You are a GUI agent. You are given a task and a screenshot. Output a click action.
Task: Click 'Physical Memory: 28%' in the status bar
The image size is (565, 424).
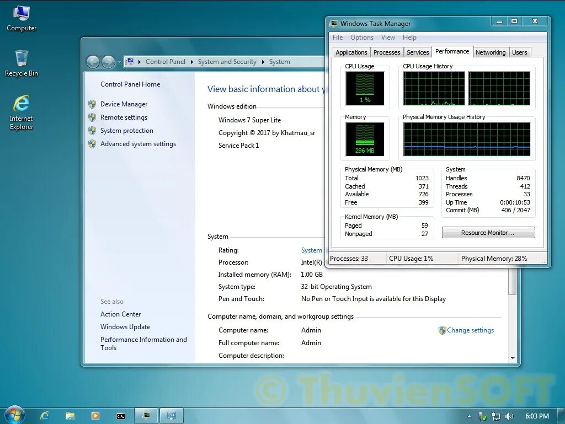(494, 259)
